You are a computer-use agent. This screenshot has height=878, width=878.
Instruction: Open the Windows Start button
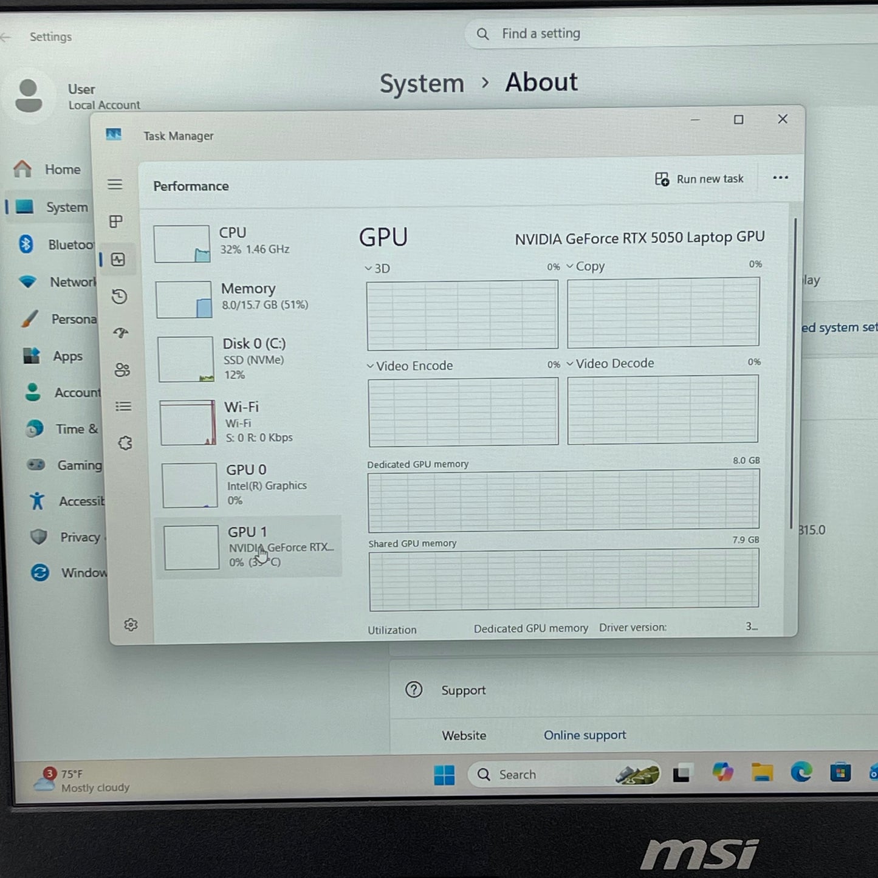coord(444,775)
